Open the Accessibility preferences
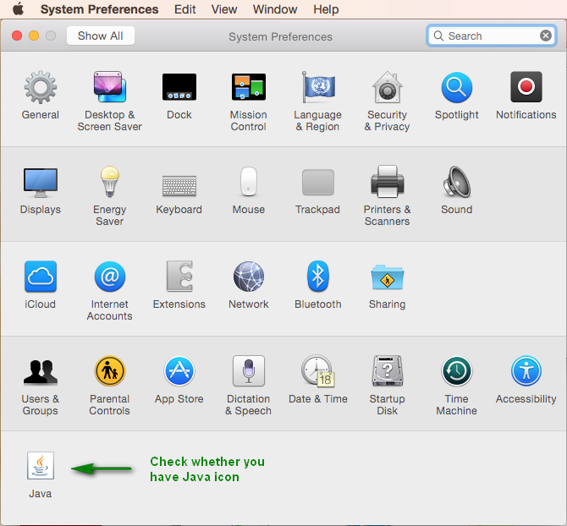 (x=526, y=372)
